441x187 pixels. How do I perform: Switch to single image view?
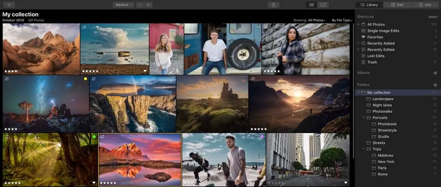point(323,5)
